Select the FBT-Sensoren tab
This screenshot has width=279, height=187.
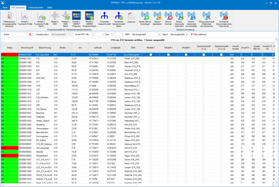coord(18,7)
